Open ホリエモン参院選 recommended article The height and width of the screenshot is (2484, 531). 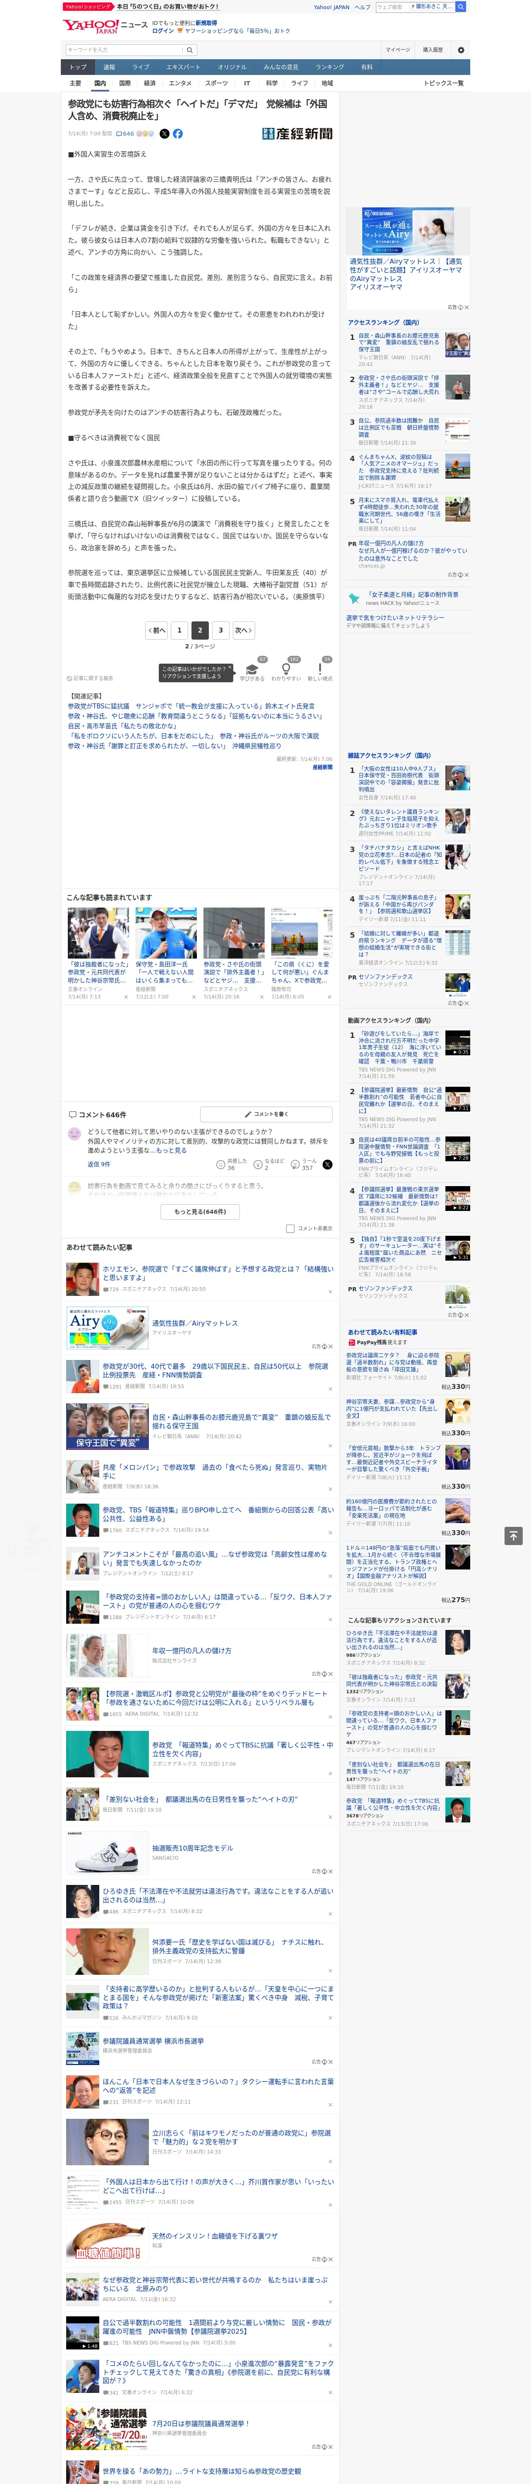click(218, 1273)
